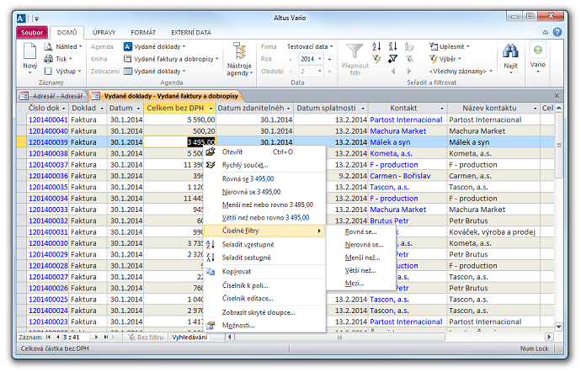Click the Vario globe icon
The height and width of the screenshot is (372, 581).
point(538,50)
